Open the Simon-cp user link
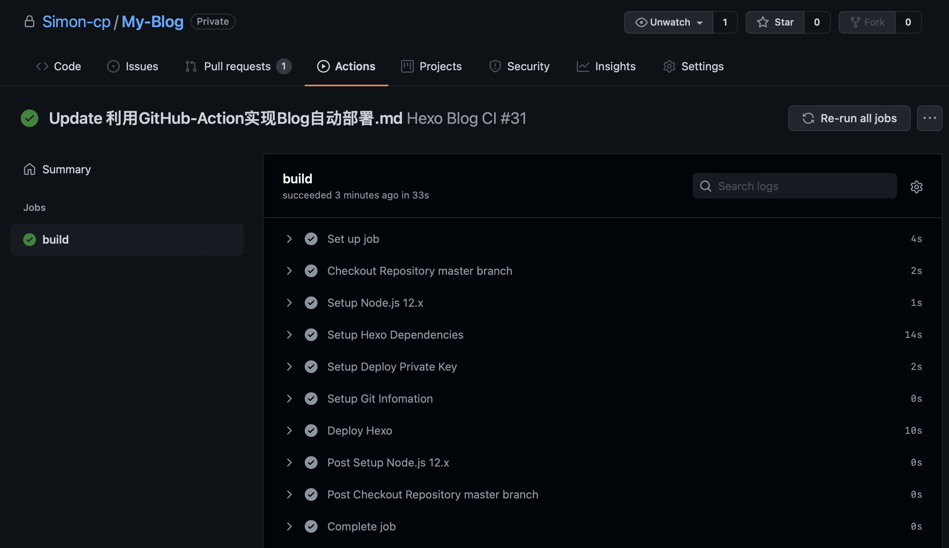 tap(76, 22)
